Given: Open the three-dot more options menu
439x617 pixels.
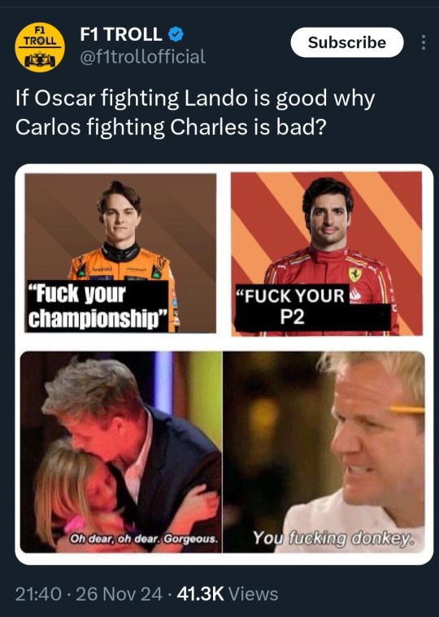Looking at the screenshot, I should pyautogui.click(x=424, y=42).
